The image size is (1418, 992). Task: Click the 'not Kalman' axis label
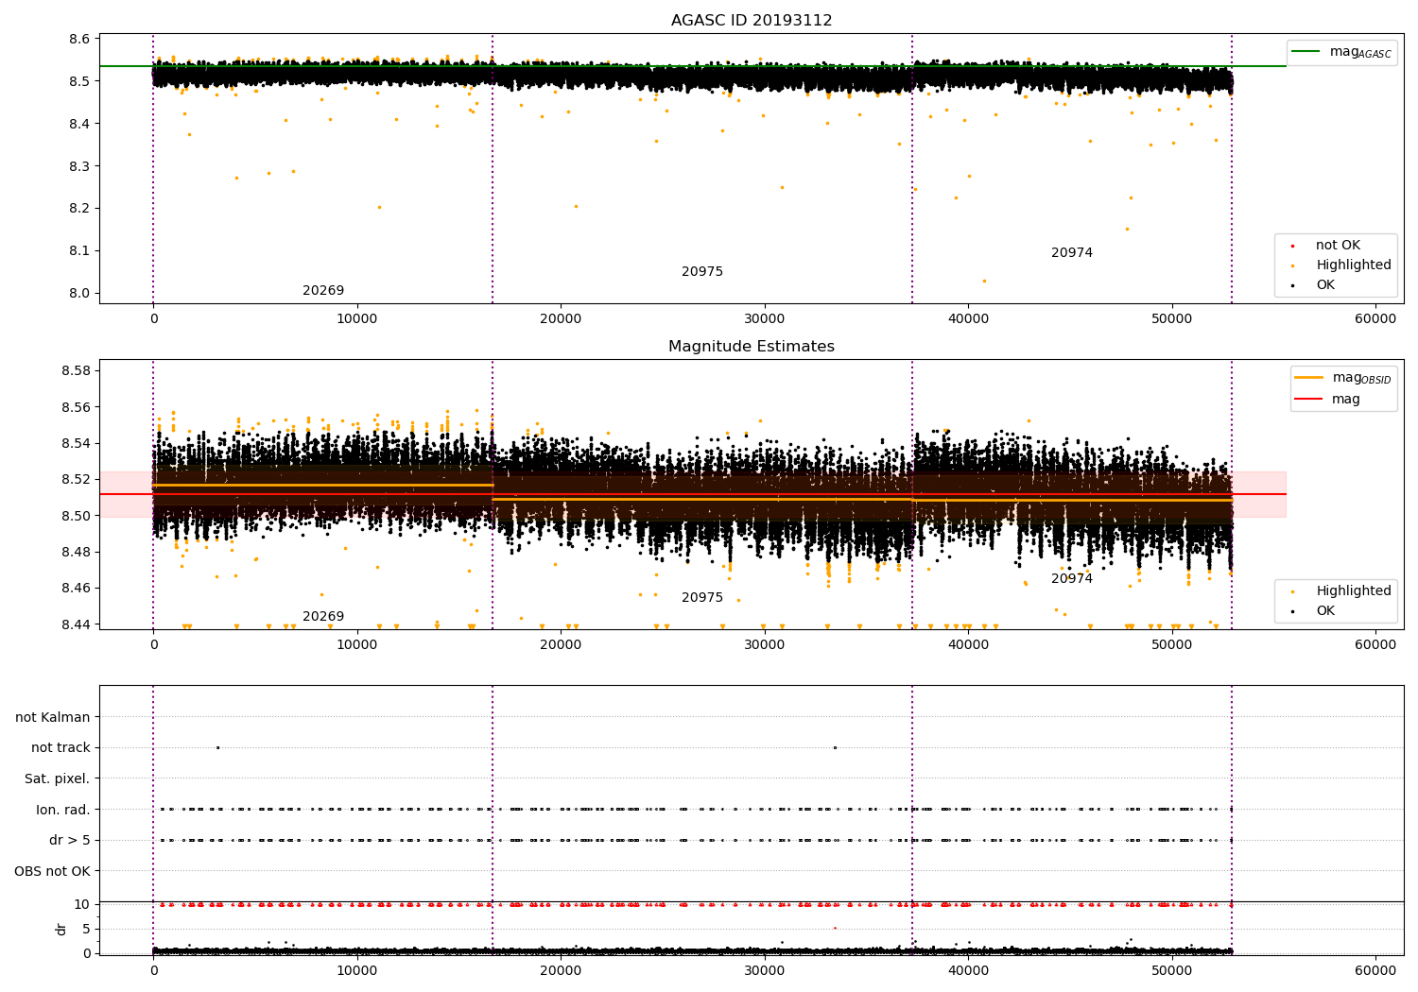click(x=53, y=718)
